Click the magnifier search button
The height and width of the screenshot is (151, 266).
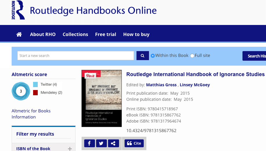coord(143,56)
